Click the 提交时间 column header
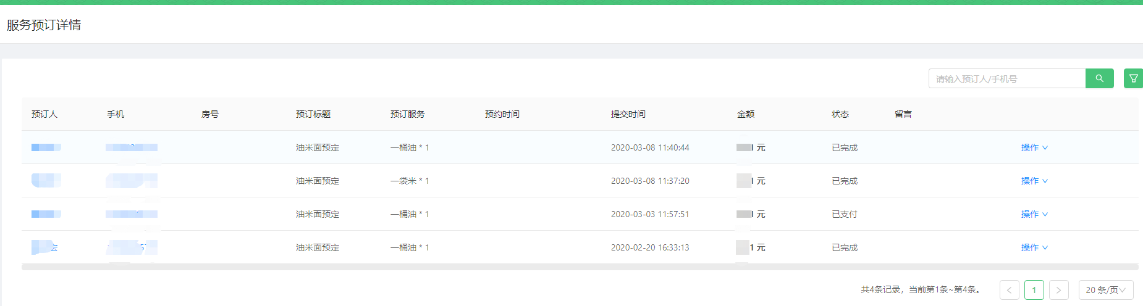 click(x=628, y=114)
